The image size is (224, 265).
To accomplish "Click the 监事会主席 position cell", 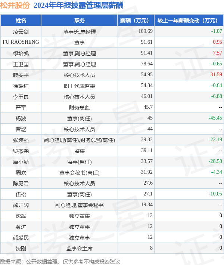I will pyautogui.click(x=80, y=249).
